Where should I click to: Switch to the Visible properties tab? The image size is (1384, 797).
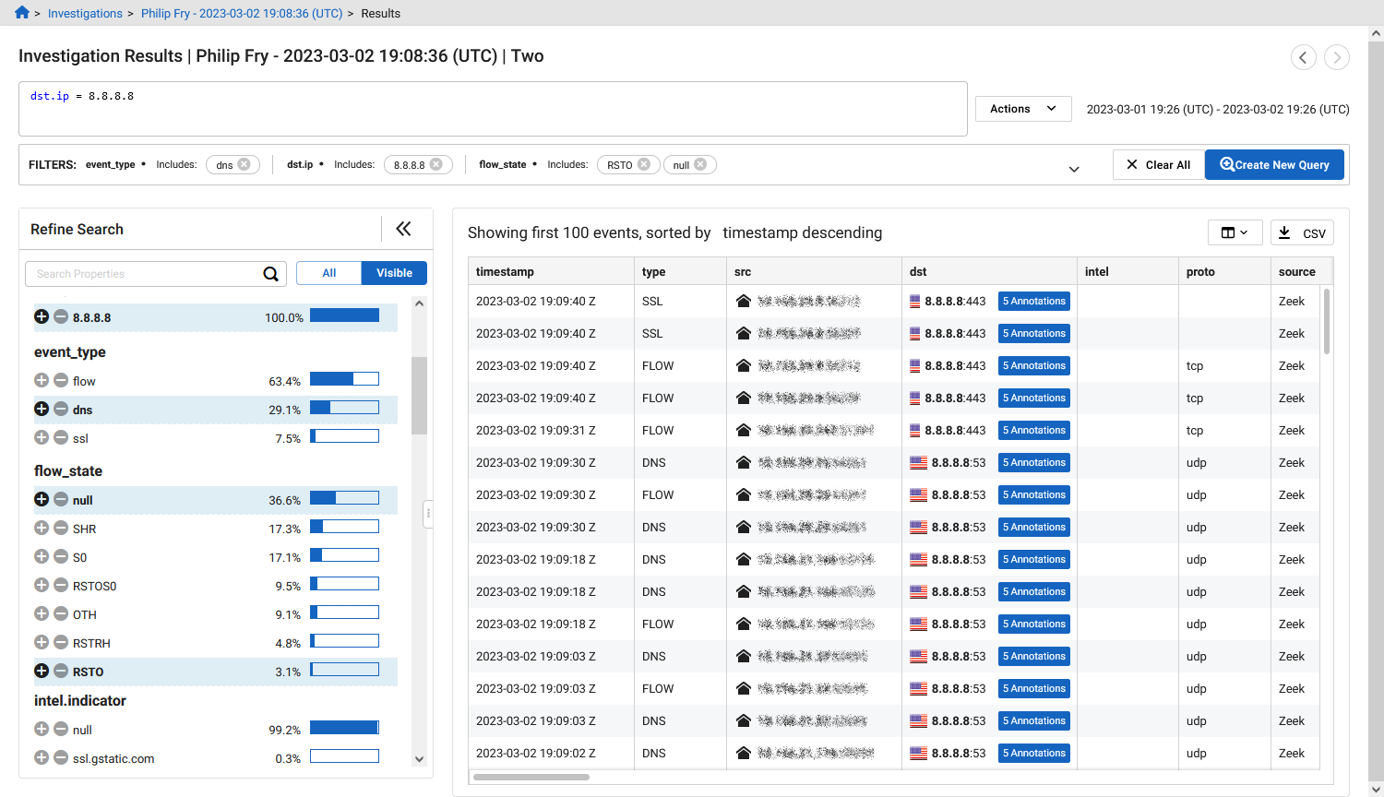(394, 272)
